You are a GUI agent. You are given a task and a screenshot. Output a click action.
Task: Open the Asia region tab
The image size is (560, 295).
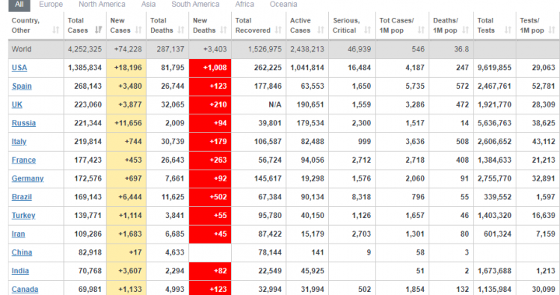click(x=149, y=5)
